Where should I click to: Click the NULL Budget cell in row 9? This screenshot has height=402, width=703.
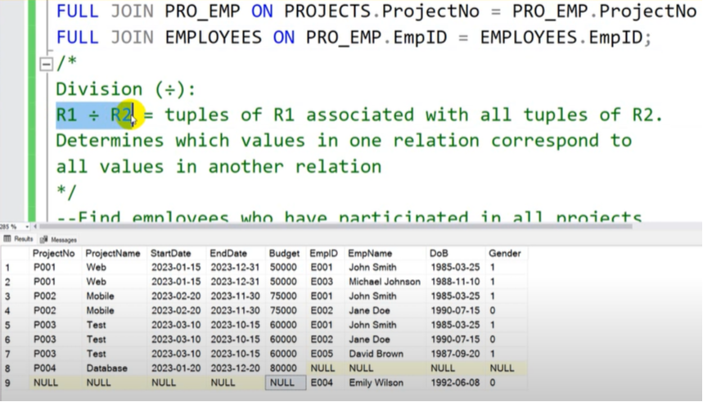284,382
